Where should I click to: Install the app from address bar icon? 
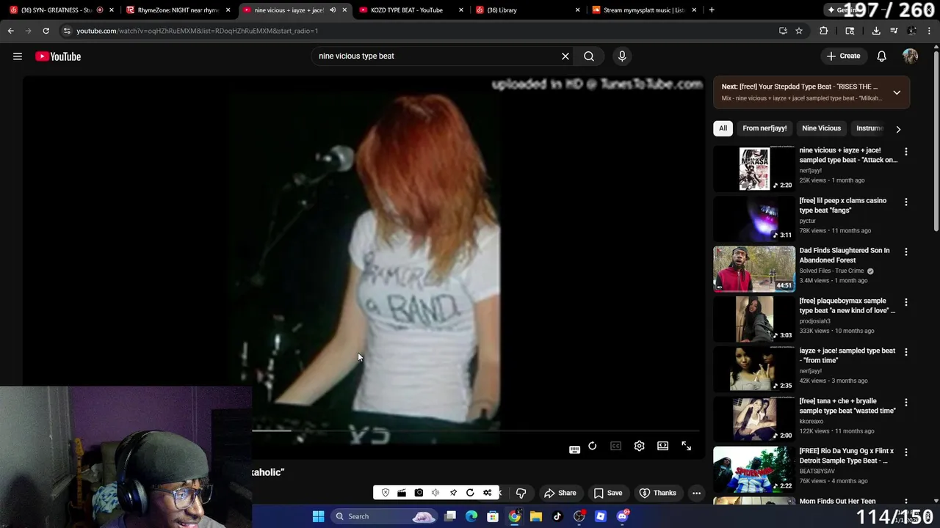[783, 31]
